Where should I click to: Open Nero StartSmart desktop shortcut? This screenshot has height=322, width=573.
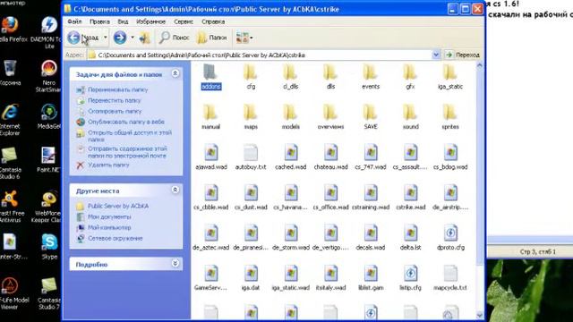48,76
